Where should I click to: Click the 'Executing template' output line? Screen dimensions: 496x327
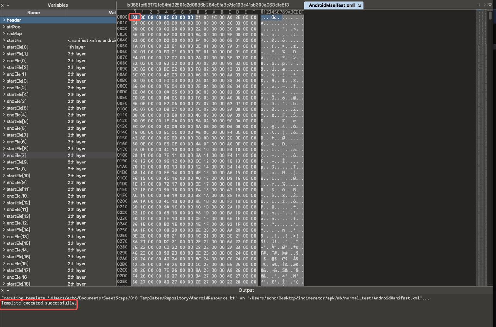215,298
